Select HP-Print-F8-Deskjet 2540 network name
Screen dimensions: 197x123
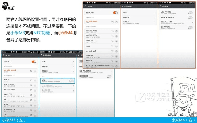pyautogui.click(x=97, y=65)
